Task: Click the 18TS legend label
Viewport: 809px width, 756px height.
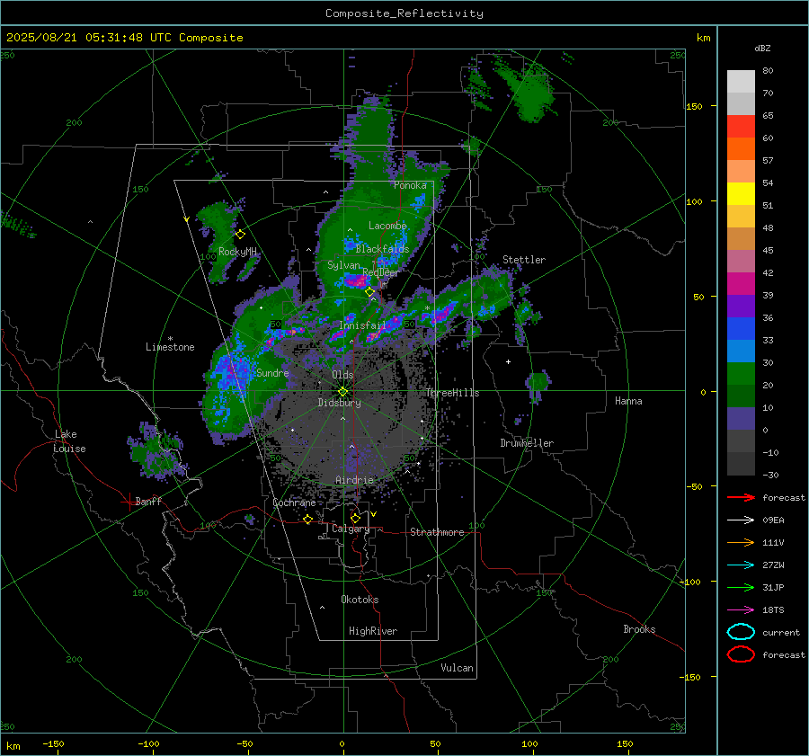Action: point(773,610)
